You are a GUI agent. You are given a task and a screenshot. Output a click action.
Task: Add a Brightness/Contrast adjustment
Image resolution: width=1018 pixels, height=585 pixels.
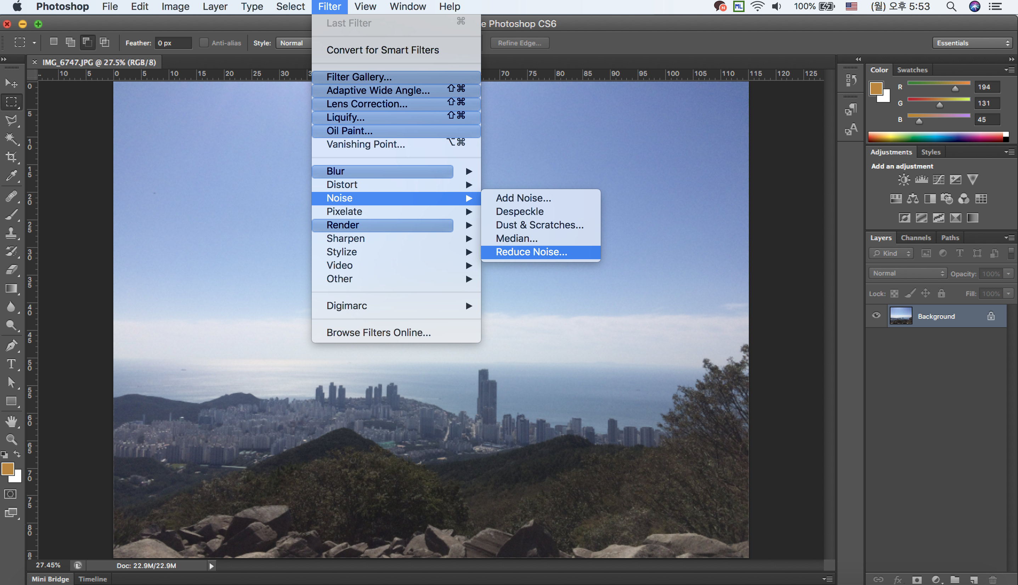click(x=904, y=180)
